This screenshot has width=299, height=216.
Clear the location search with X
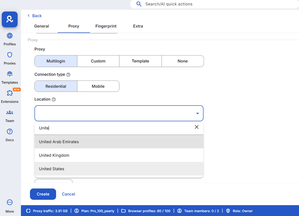pyautogui.click(x=196, y=127)
